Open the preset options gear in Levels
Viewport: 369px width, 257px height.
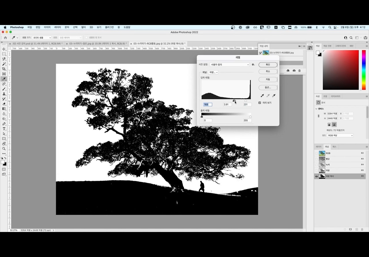click(253, 65)
